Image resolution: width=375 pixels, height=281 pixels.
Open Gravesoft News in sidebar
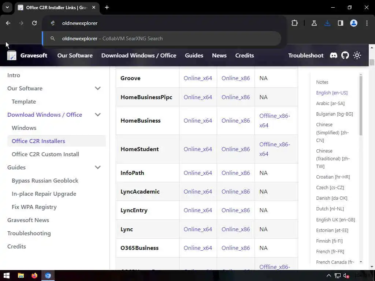[x=28, y=220]
